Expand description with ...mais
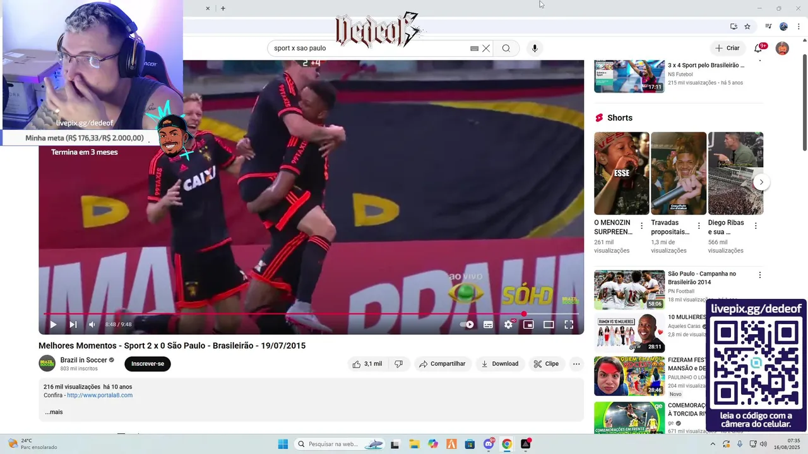Viewport: 808px width, 454px height. click(54, 412)
